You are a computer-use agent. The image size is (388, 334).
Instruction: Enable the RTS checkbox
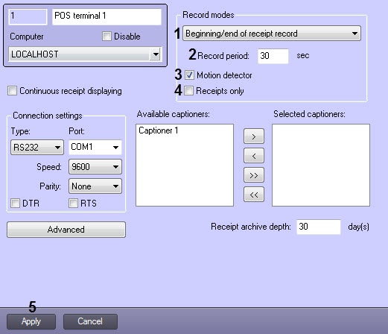73,203
